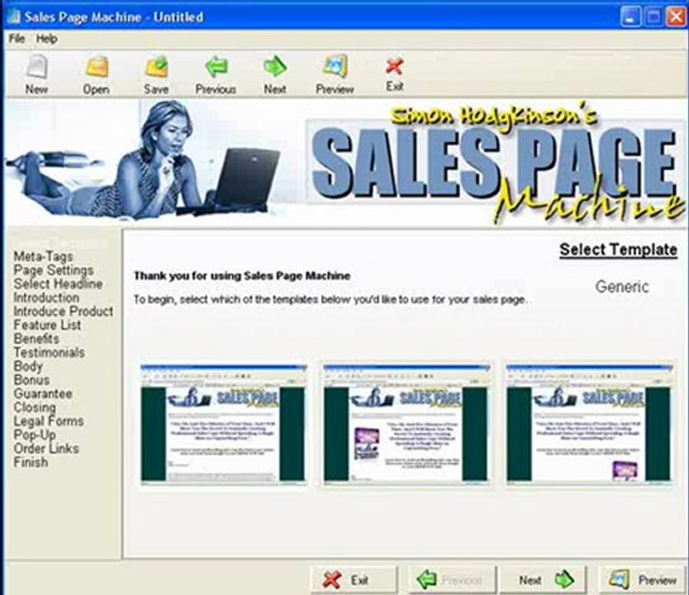This screenshot has height=595, width=689.
Task: Open the Benefits step
Action: click(36, 338)
